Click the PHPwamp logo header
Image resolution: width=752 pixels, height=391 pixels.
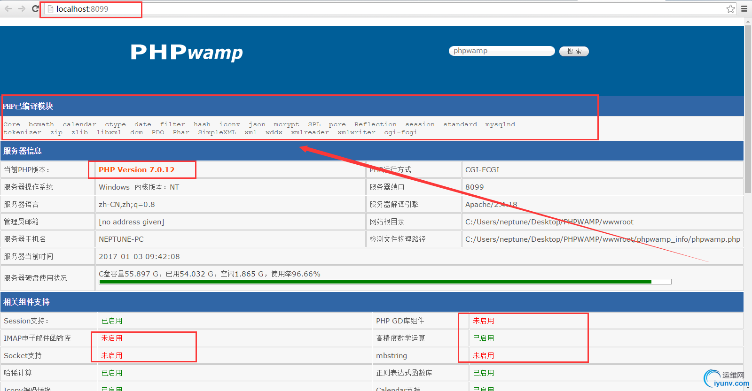(x=187, y=52)
